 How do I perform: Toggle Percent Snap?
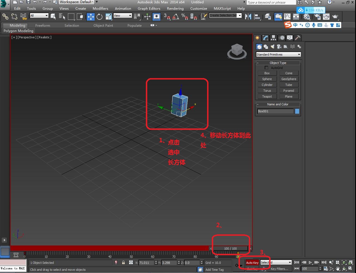click(185, 17)
